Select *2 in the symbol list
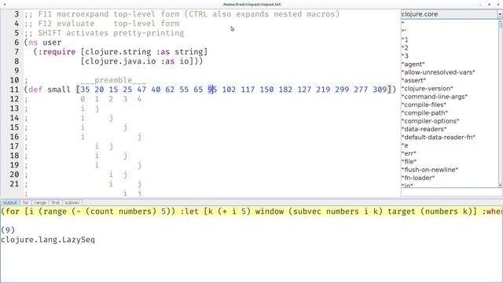Image resolution: width=503 pixels, height=283 pixels. pyautogui.click(x=405, y=48)
